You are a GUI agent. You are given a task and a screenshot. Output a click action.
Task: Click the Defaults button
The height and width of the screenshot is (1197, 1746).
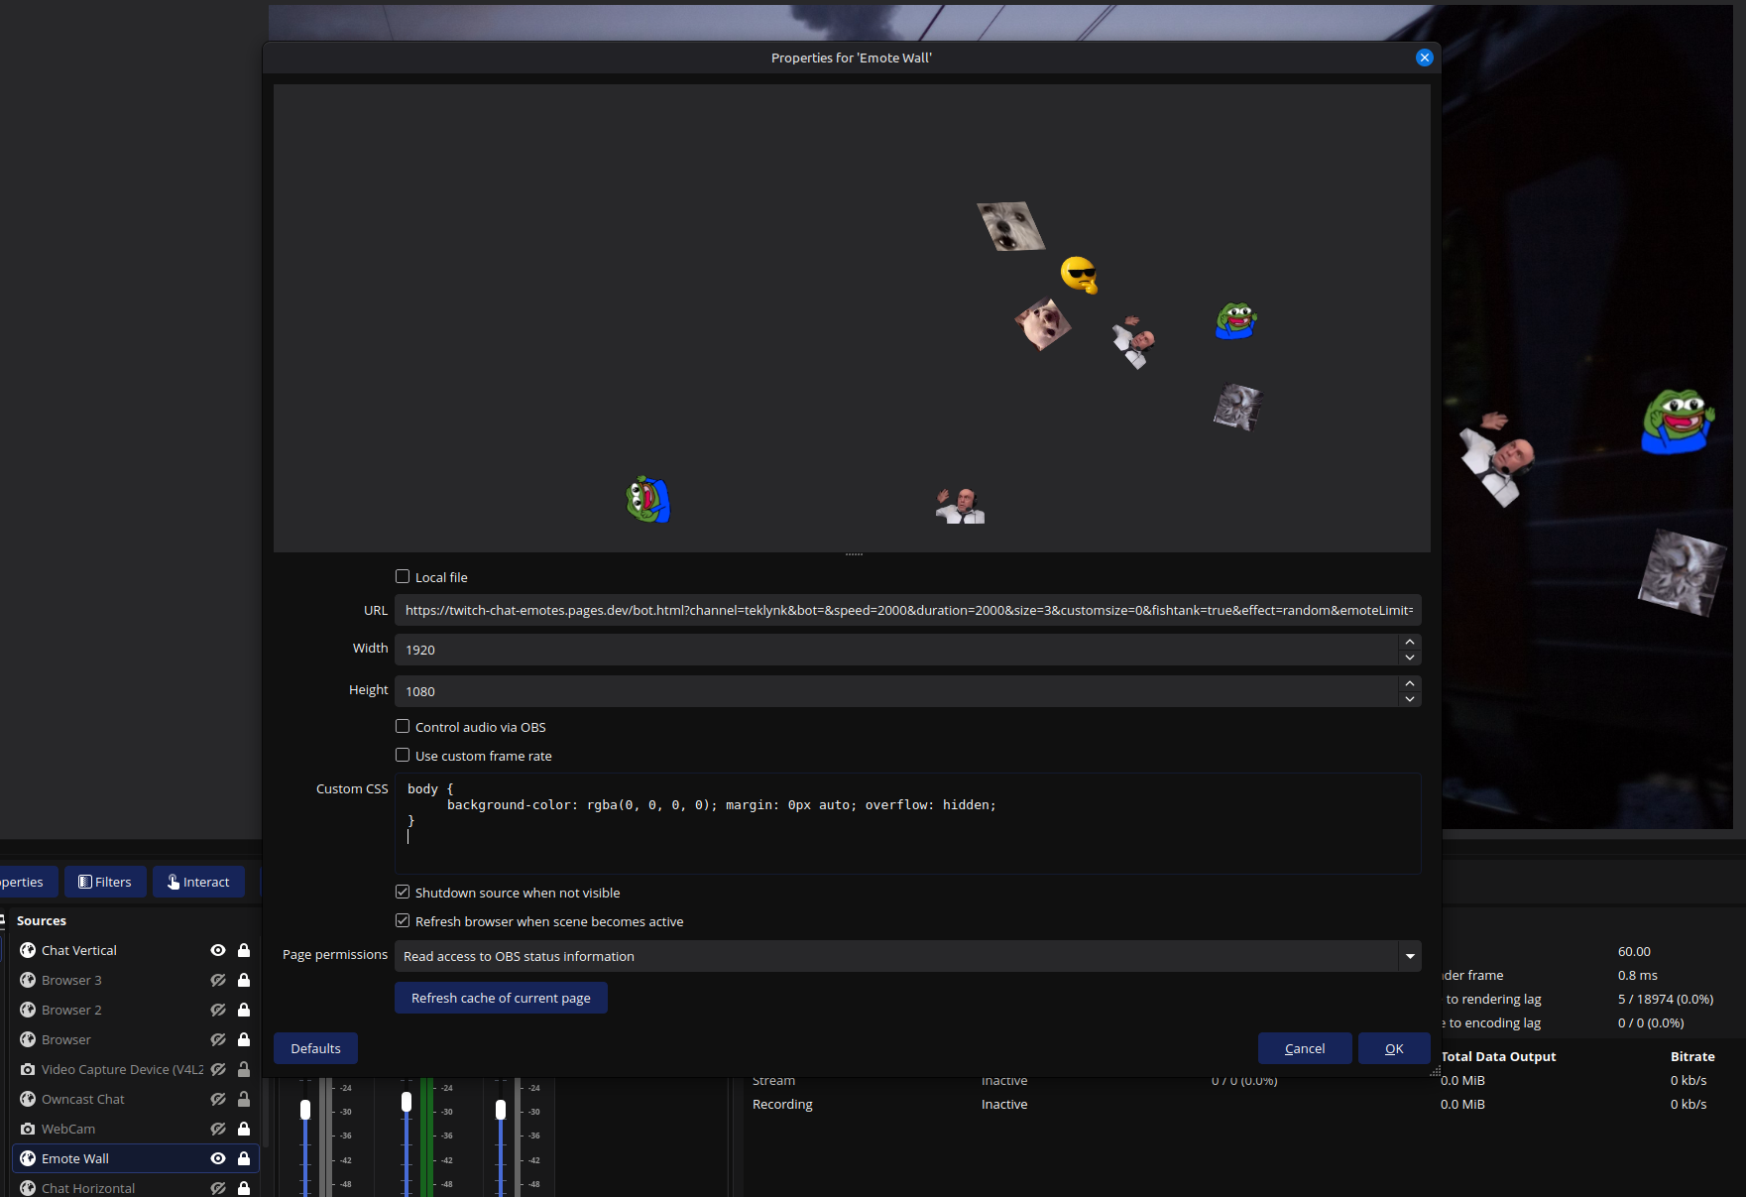click(x=315, y=1048)
